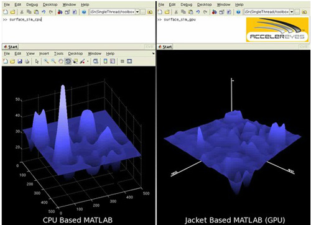
Task: Open the Debug menu in left MATLAB window
Action: tap(32, 4)
